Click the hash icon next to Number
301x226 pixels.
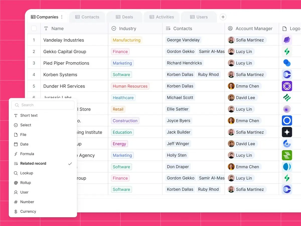[x=16, y=202]
